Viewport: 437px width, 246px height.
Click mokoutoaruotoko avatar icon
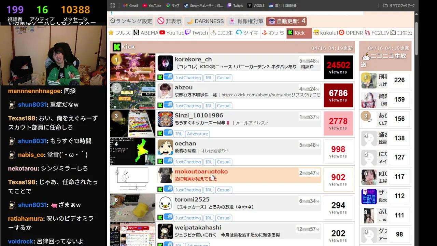point(165,175)
